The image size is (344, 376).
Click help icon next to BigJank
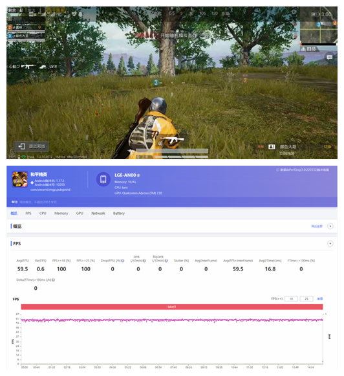point(166,261)
